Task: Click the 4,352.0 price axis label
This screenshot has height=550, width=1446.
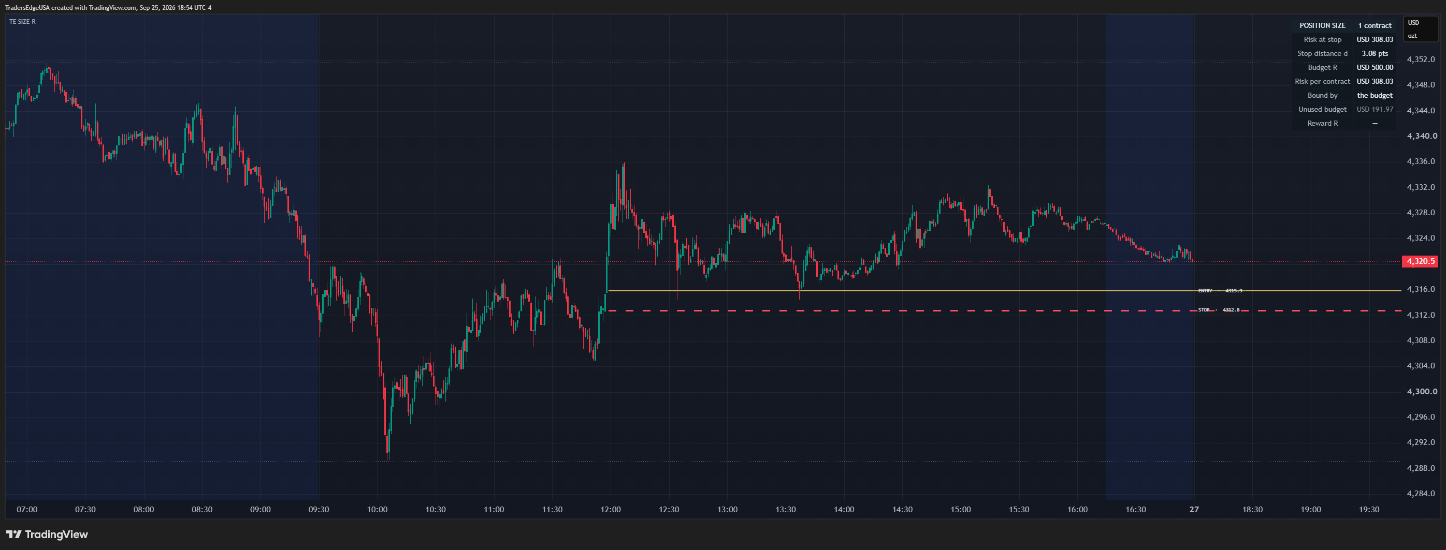Action: tap(1421, 60)
